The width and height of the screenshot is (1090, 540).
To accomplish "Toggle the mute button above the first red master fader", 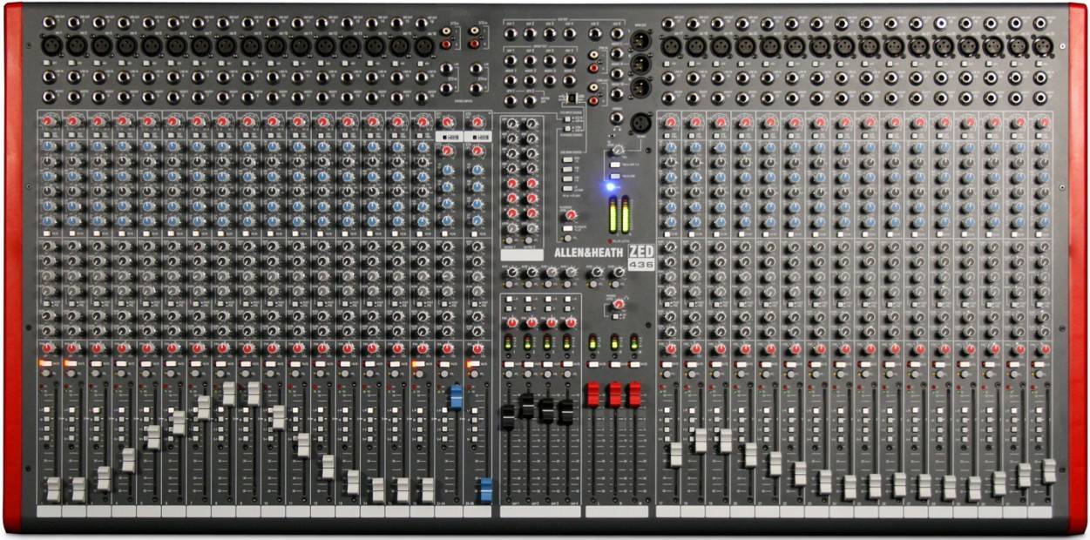I will [594, 366].
